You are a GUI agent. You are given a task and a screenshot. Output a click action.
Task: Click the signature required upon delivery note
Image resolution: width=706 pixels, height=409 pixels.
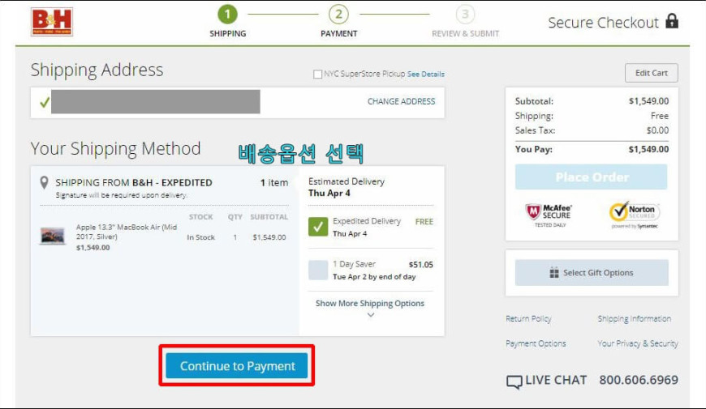[121, 195]
